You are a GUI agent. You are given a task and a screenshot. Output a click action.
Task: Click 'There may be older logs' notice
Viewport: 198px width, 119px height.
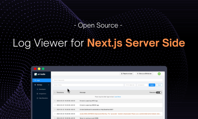pyautogui.click(x=104, y=97)
